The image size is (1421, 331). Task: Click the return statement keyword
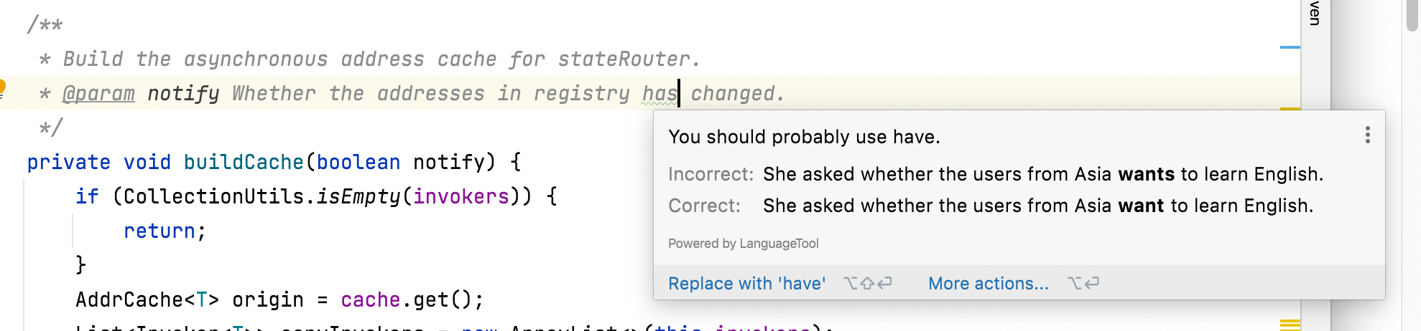pyautogui.click(x=159, y=231)
